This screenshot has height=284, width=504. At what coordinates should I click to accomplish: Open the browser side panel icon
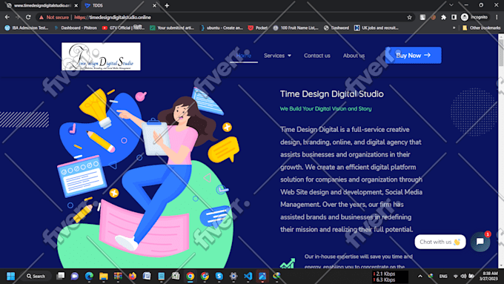pos(454,17)
